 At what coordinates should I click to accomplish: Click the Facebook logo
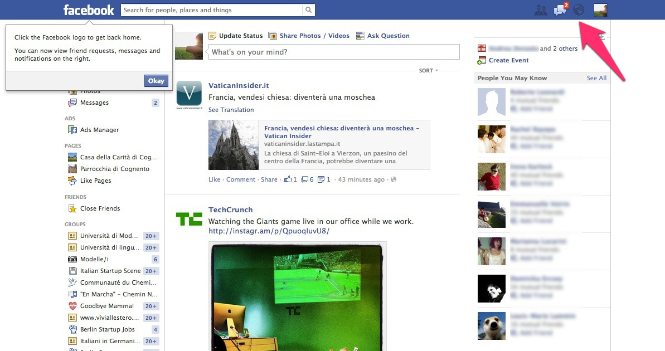[89, 10]
